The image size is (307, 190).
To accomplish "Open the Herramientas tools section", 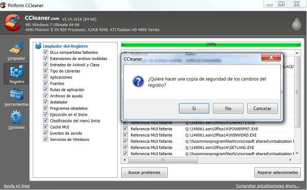I will tap(16, 97).
